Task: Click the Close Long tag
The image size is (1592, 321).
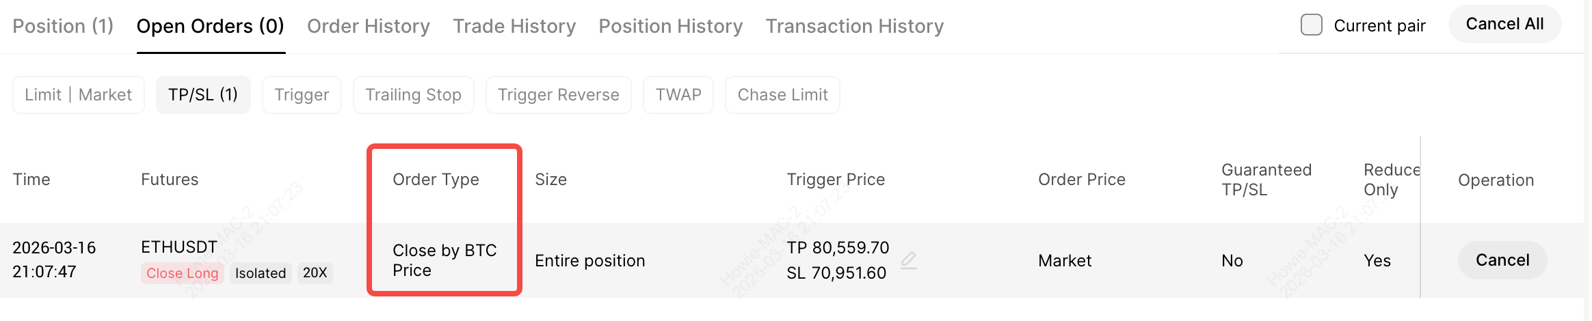Action: (182, 273)
